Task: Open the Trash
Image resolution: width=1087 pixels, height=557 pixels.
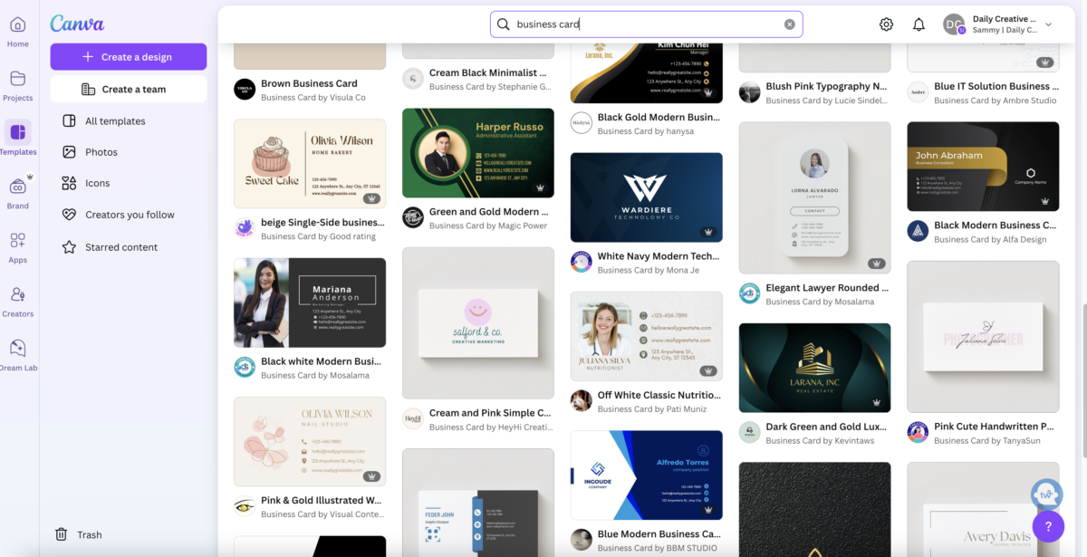Action: coord(79,534)
